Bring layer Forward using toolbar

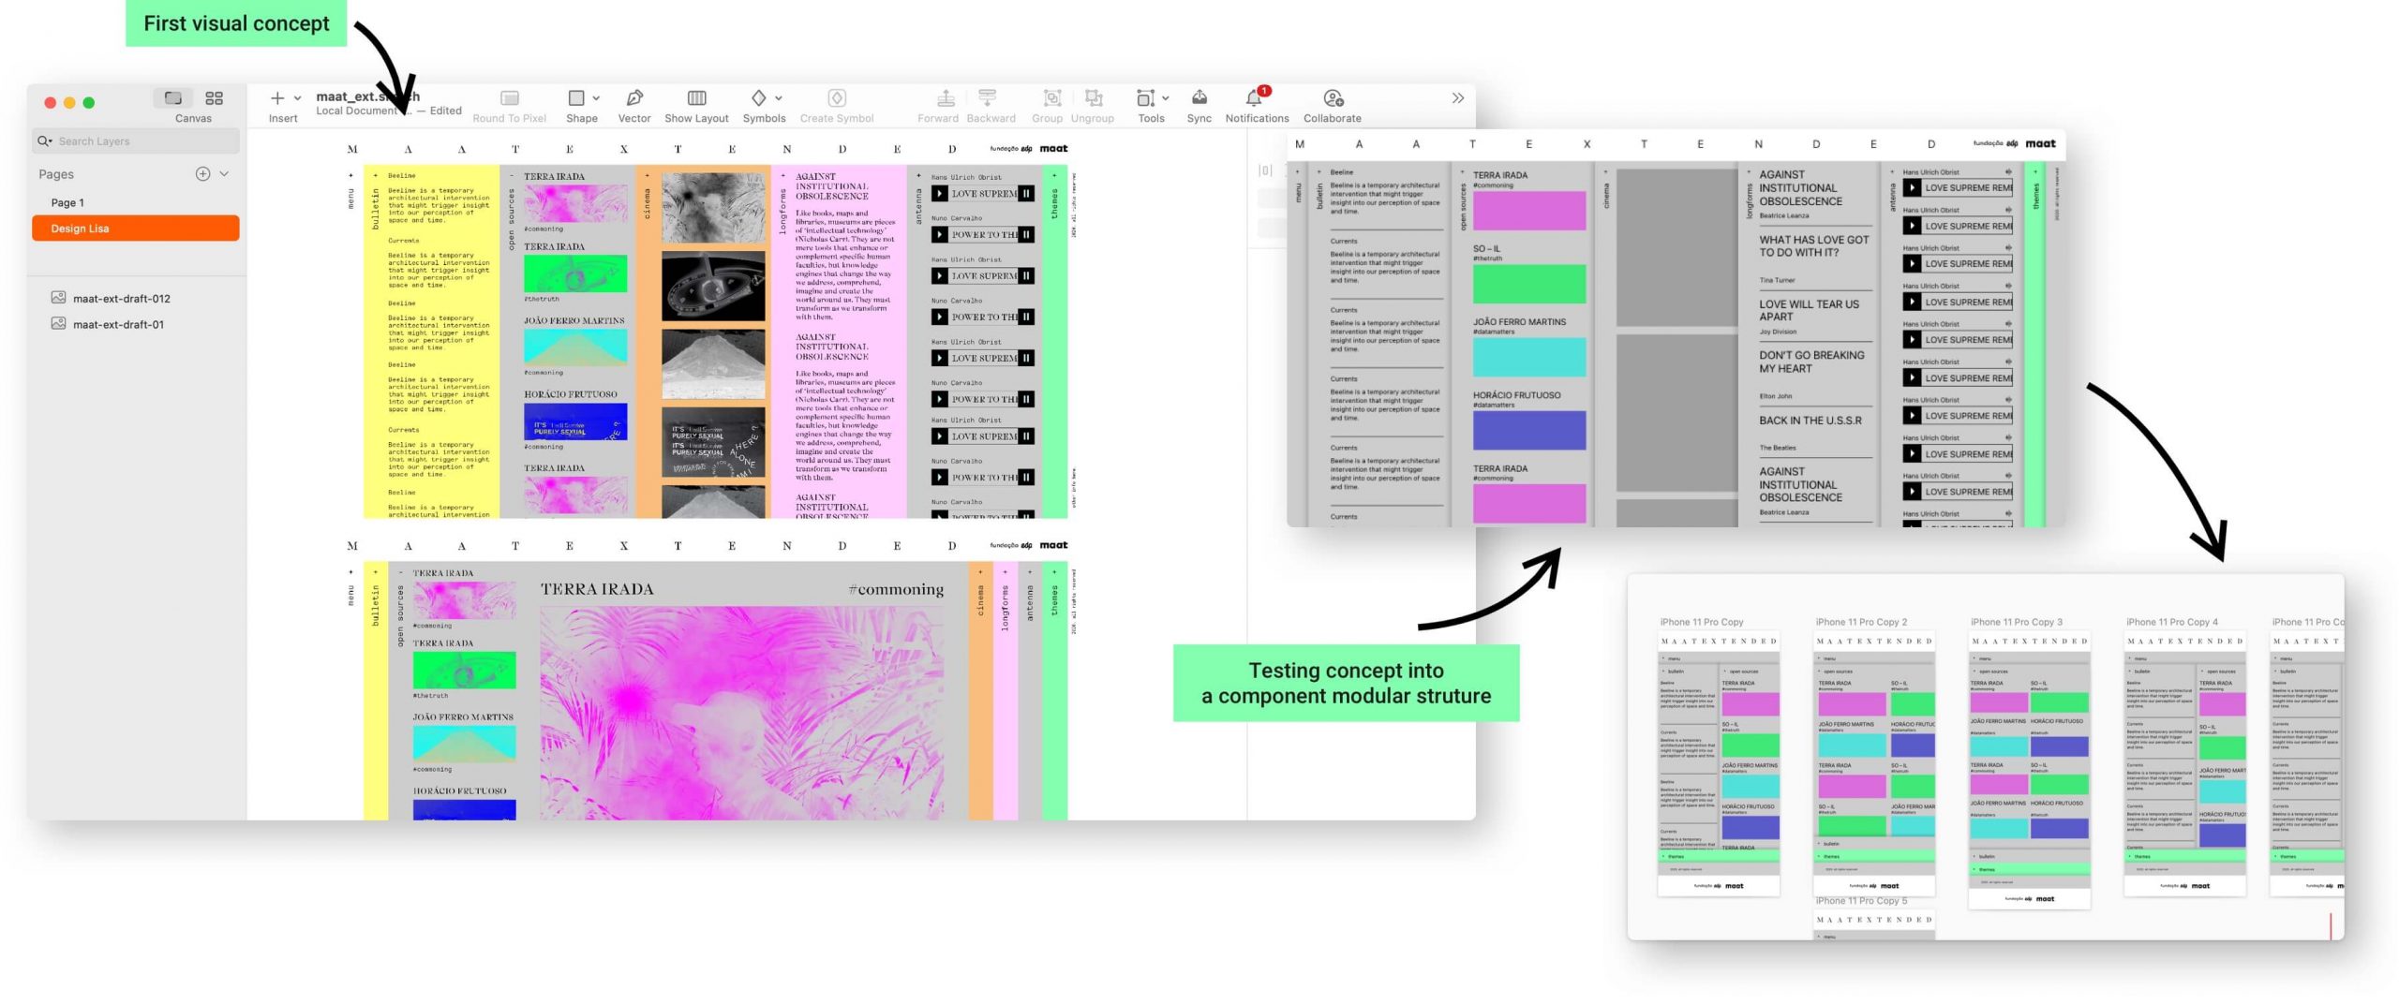click(945, 98)
